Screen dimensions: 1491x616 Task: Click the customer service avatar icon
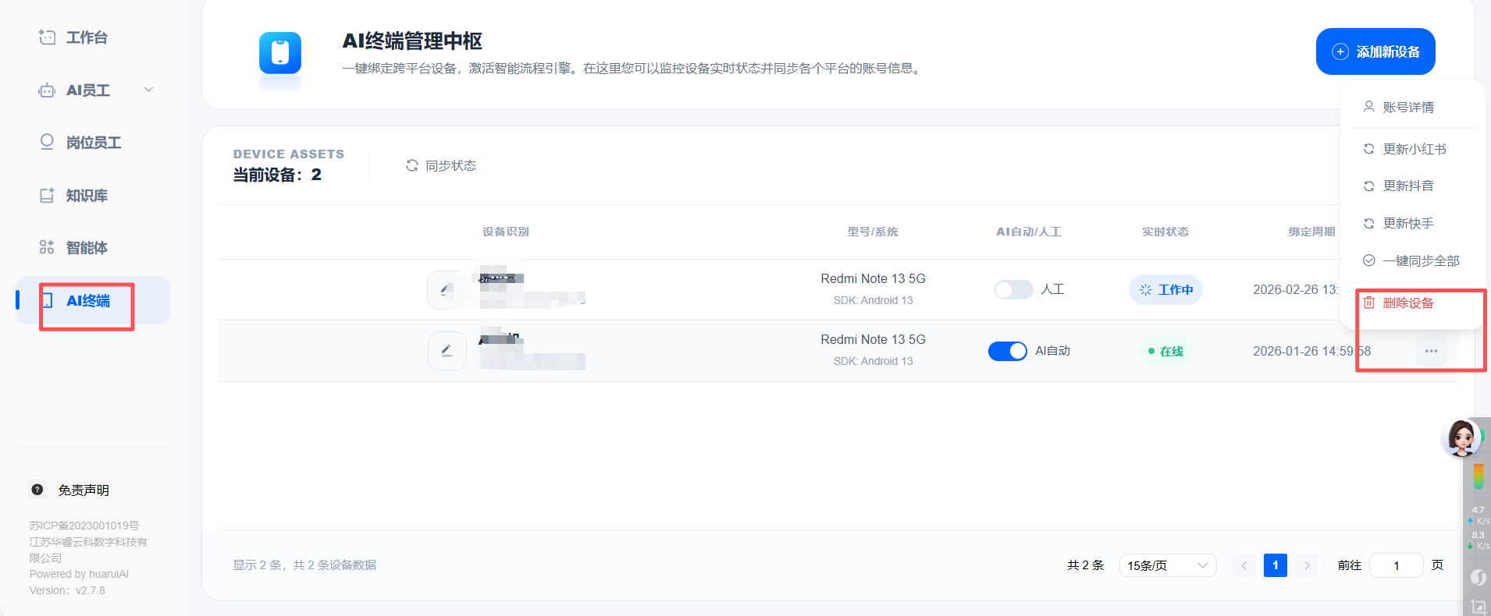coord(1461,437)
